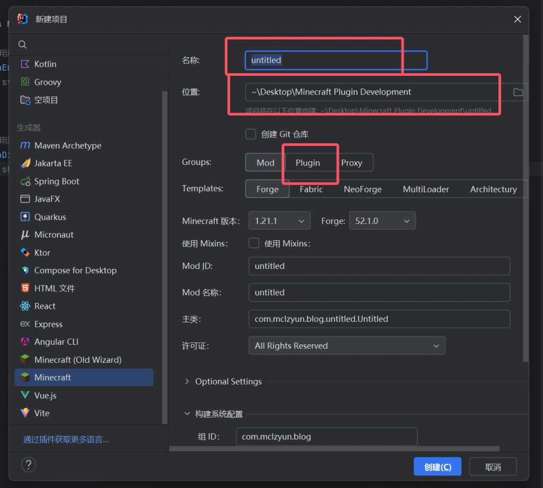Click the Mod ID input field
This screenshot has height=488, width=543.
379,266
